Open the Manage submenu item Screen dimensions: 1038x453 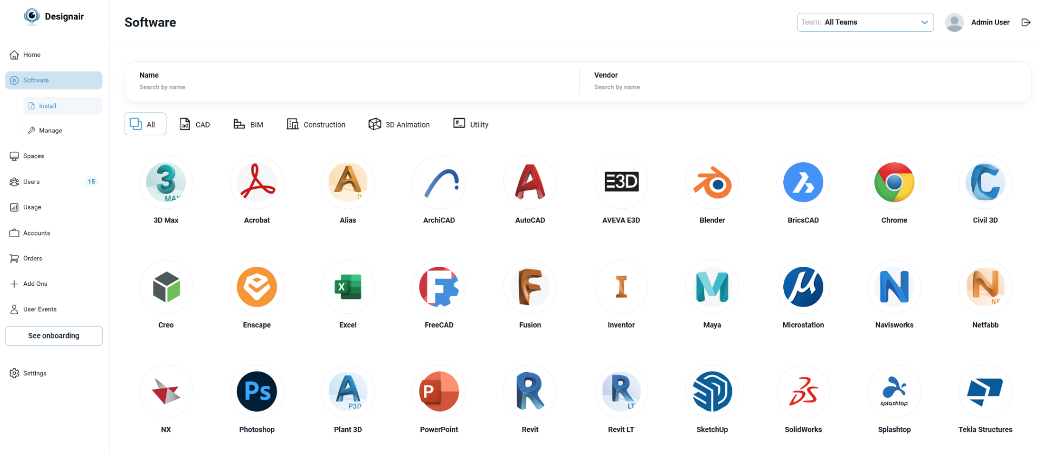(x=63, y=130)
